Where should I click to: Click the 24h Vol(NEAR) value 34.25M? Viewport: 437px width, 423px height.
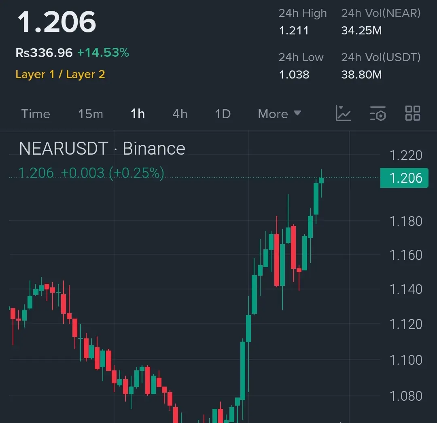pos(361,31)
